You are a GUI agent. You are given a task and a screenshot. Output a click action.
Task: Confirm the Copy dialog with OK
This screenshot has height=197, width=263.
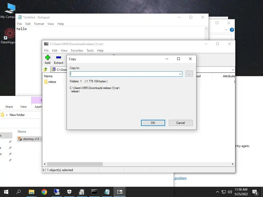pos(153,123)
